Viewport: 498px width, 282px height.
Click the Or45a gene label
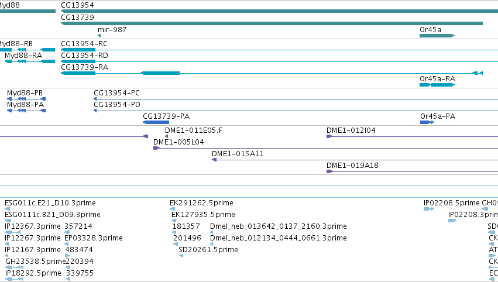coord(430,29)
